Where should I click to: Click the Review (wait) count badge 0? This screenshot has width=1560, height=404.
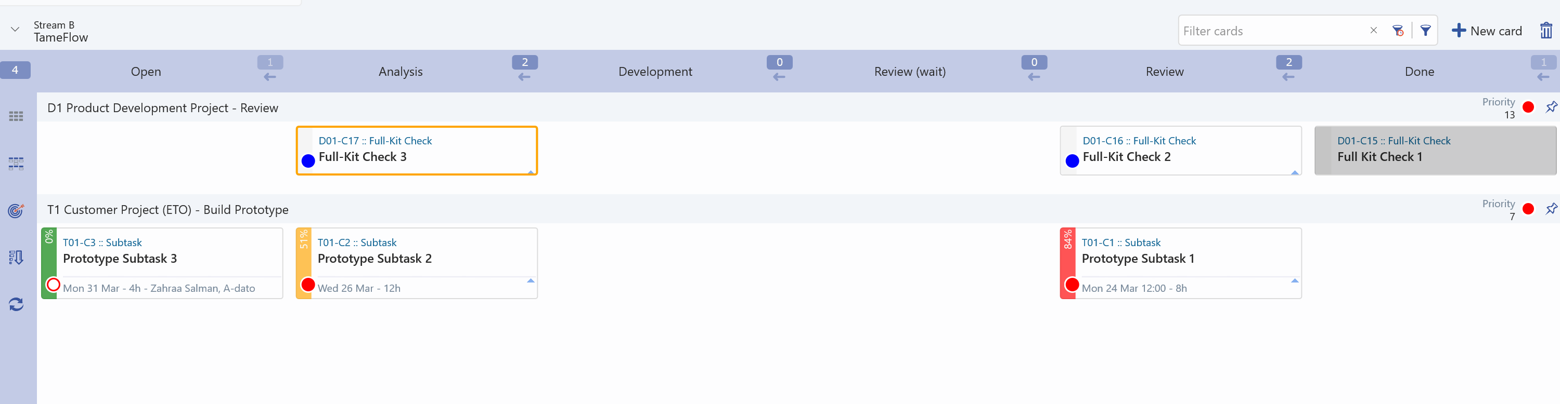click(x=1034, y=62)
